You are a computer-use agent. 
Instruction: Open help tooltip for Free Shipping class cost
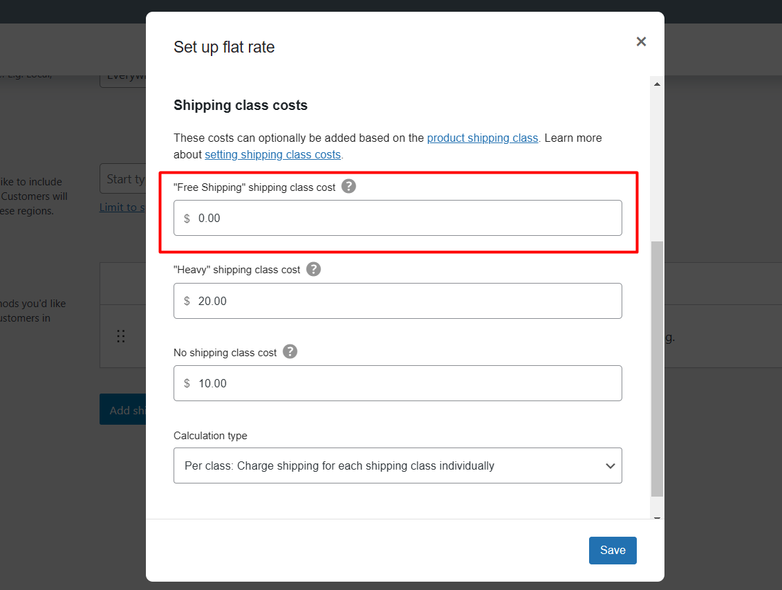tap(349, 186)
